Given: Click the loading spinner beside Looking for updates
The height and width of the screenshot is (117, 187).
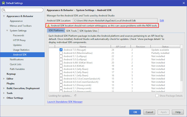Looking at the screenshot, I should (75, 96).
